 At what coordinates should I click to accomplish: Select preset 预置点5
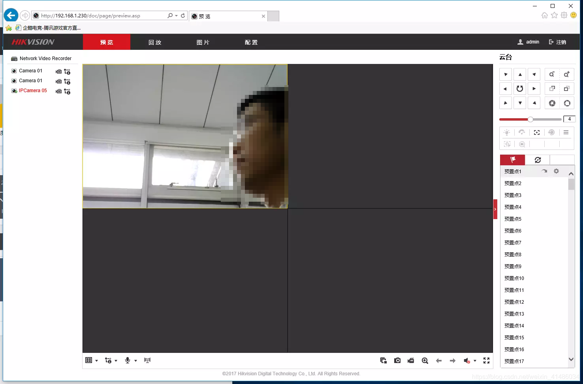click(x=534, y=219)
